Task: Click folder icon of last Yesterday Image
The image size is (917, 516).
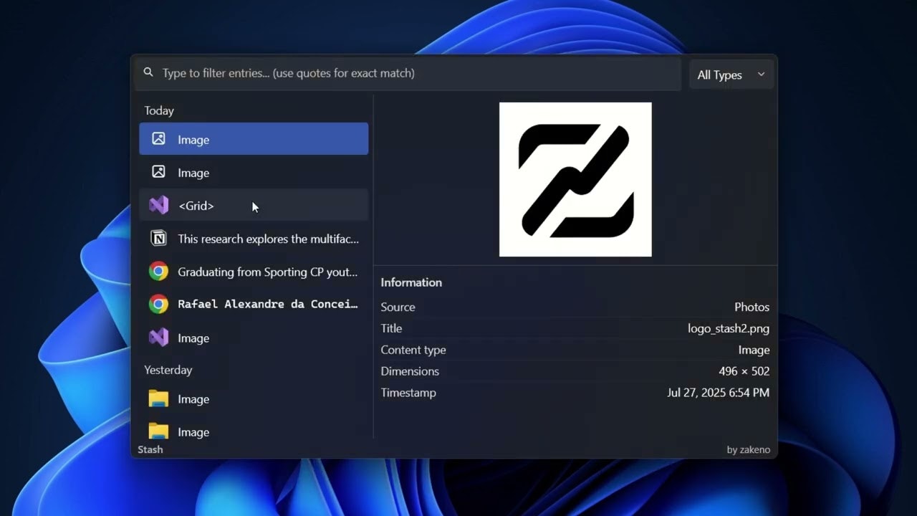Action: point(158,431)
